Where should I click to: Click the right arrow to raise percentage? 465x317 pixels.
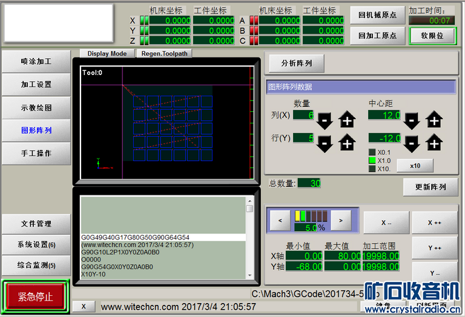coord(341,221)
